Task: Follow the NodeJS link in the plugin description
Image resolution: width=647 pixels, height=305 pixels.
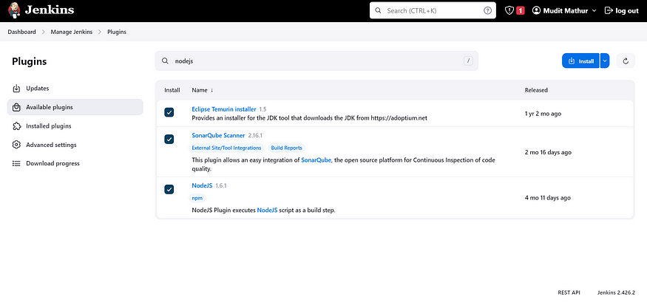Action: 268,210
